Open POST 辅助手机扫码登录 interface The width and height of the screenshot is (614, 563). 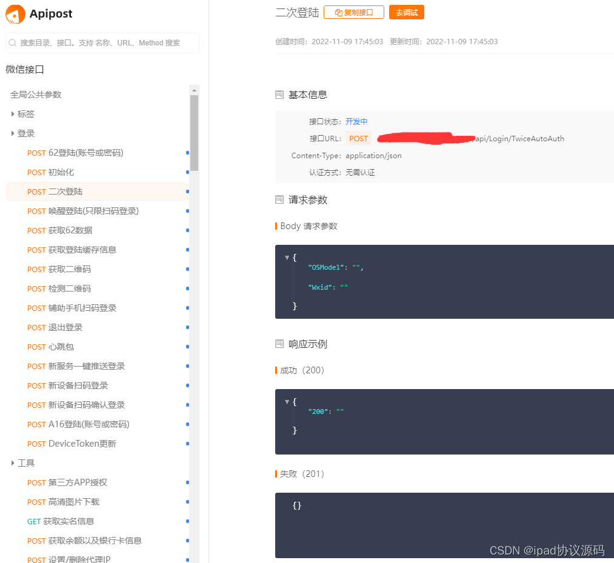tap(97, 308)
